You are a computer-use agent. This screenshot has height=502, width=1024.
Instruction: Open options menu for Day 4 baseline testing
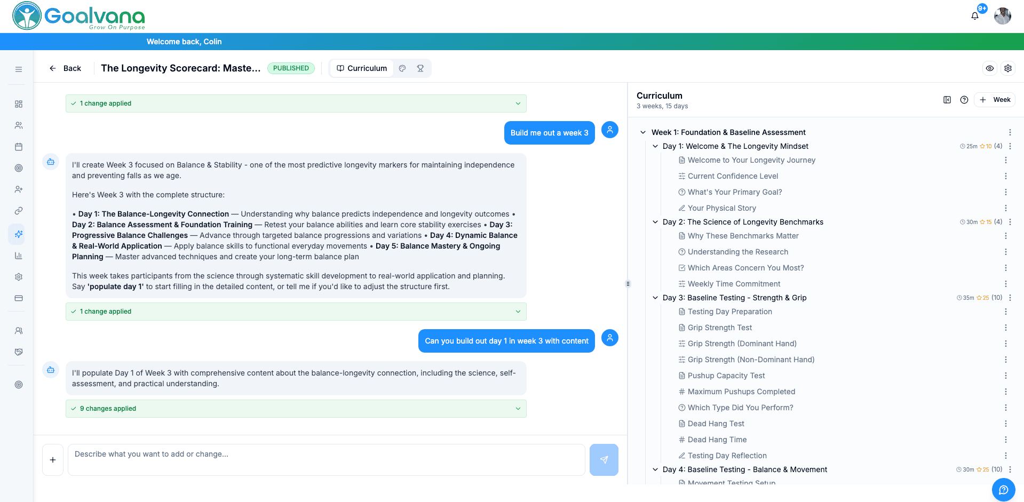coord(1010,469)
